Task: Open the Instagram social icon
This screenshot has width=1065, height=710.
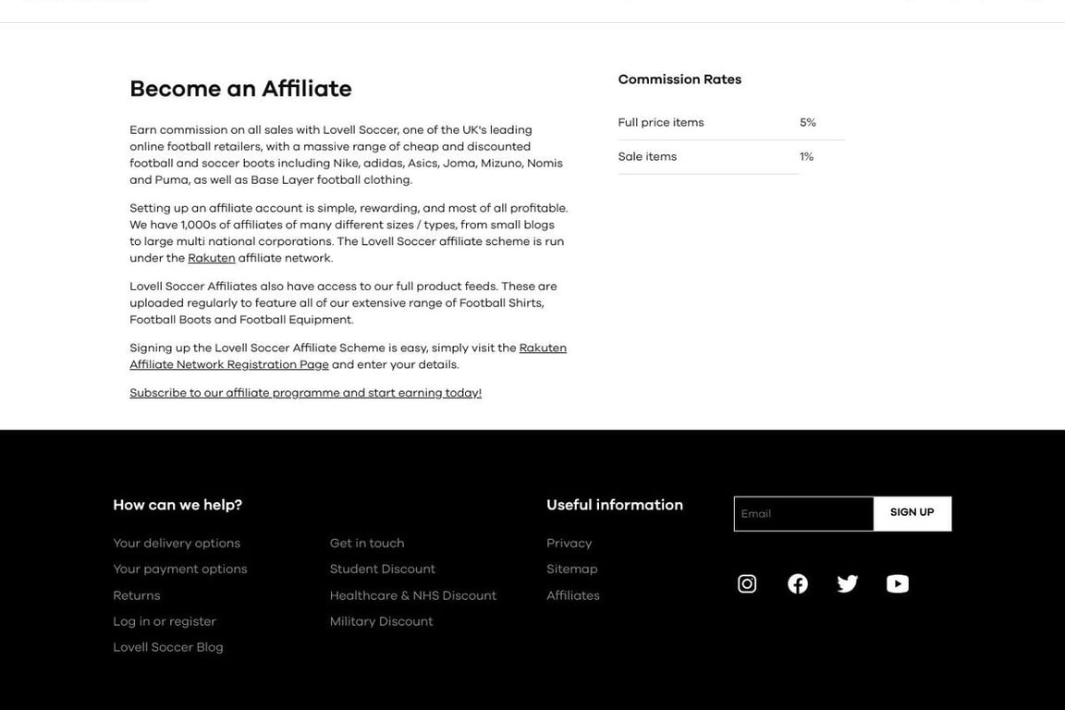Action: coord(747,583)
